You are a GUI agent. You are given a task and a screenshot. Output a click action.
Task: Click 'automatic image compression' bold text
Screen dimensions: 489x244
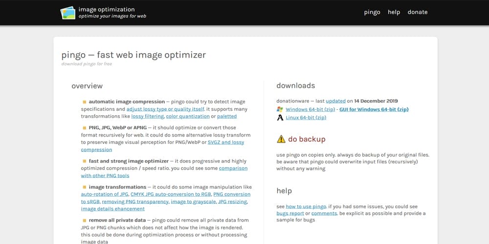127,102
